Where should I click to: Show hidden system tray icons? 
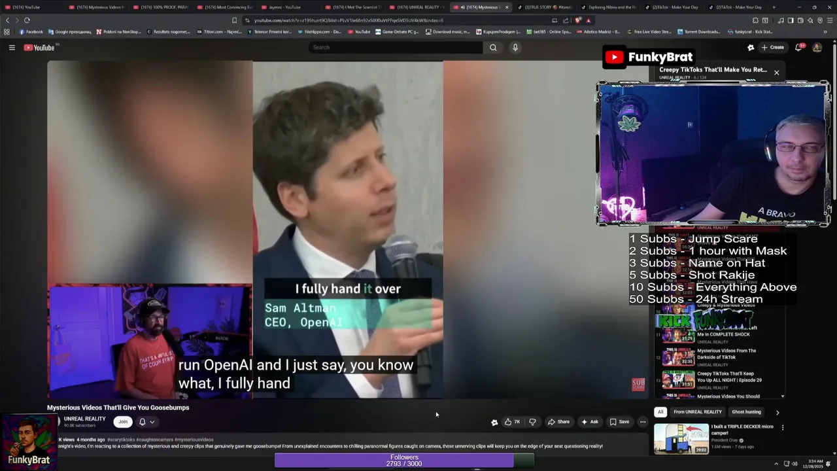[x=777, y=464]
